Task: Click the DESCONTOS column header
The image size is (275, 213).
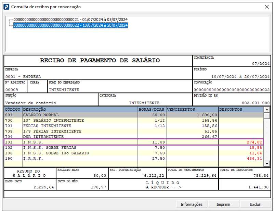Action: point(241,109)
